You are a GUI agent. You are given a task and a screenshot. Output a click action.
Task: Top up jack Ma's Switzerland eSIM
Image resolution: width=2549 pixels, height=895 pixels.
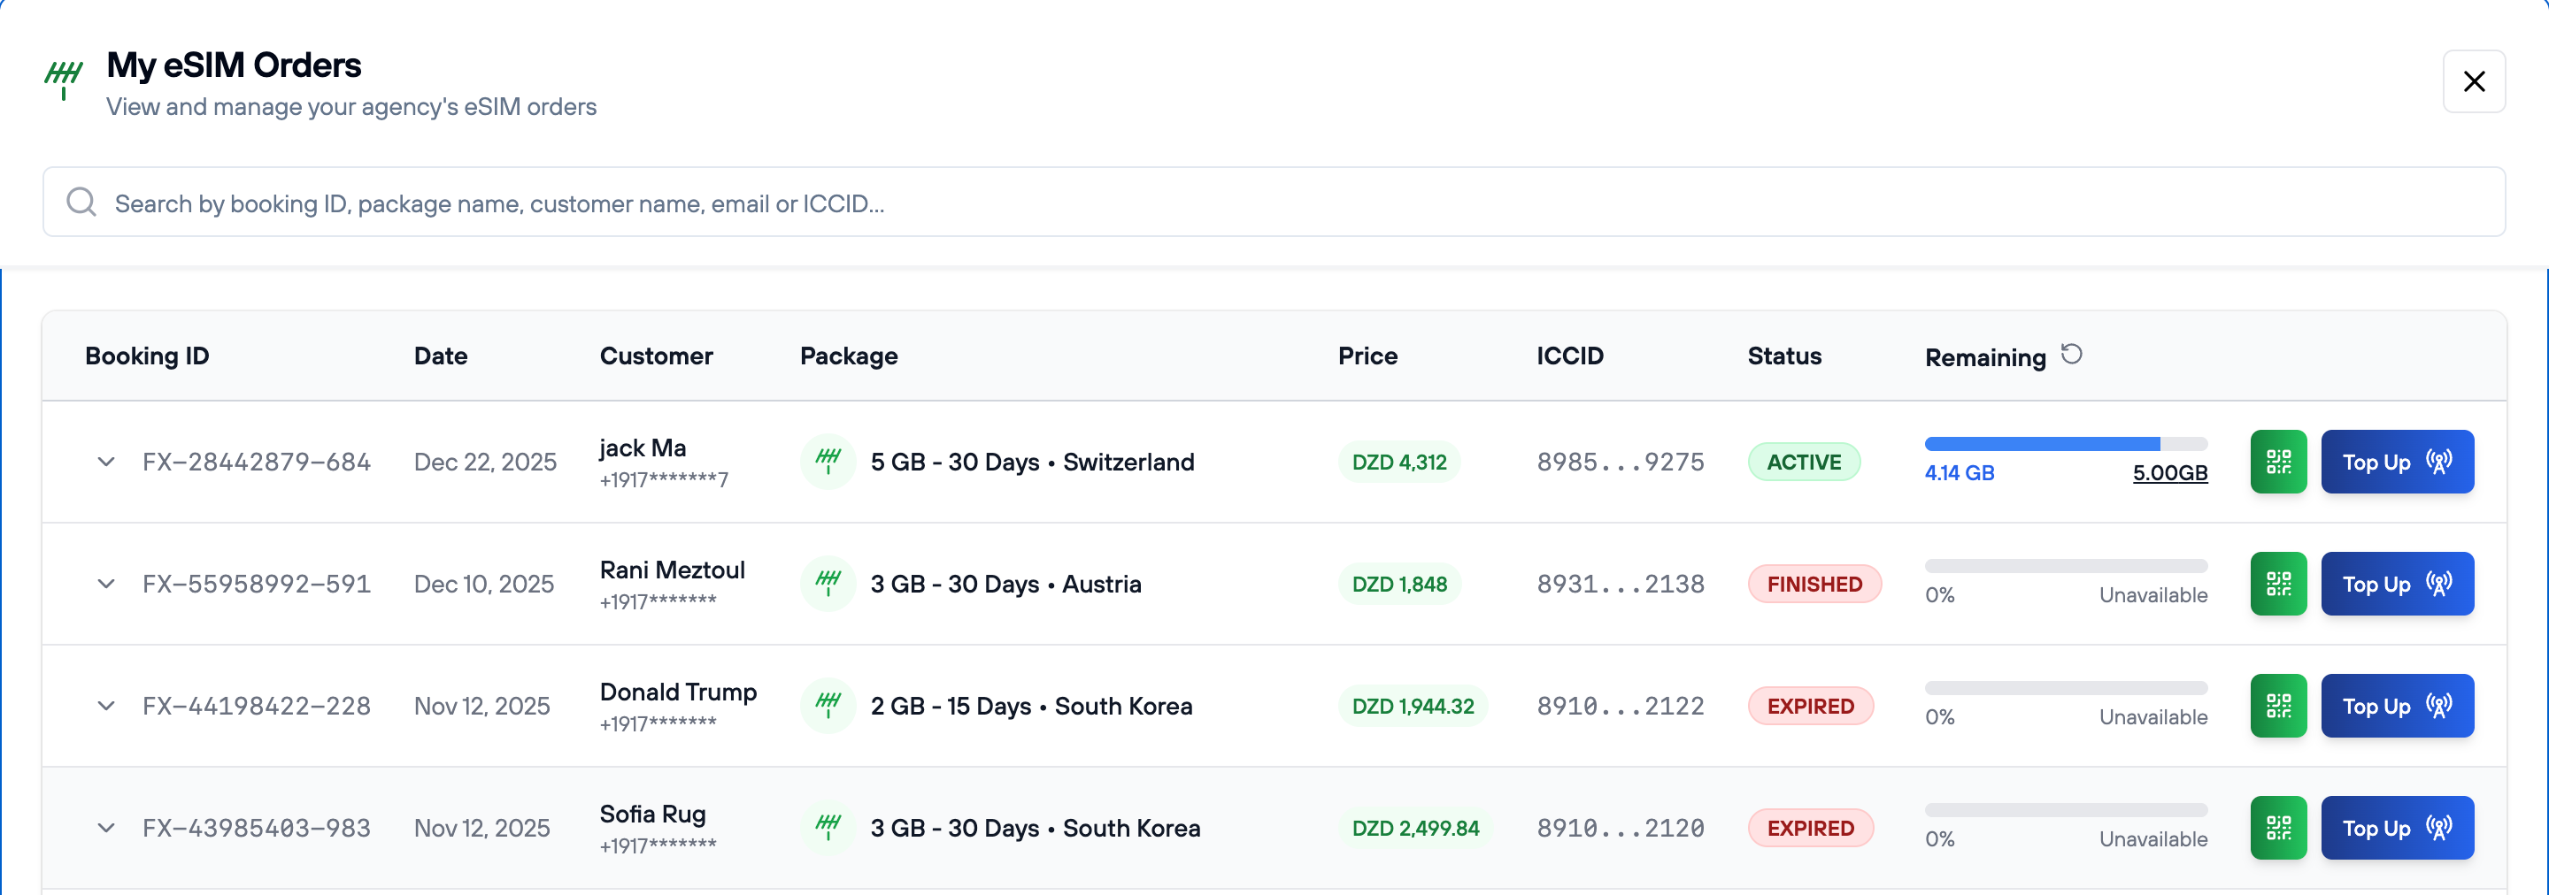[2397, 462]
